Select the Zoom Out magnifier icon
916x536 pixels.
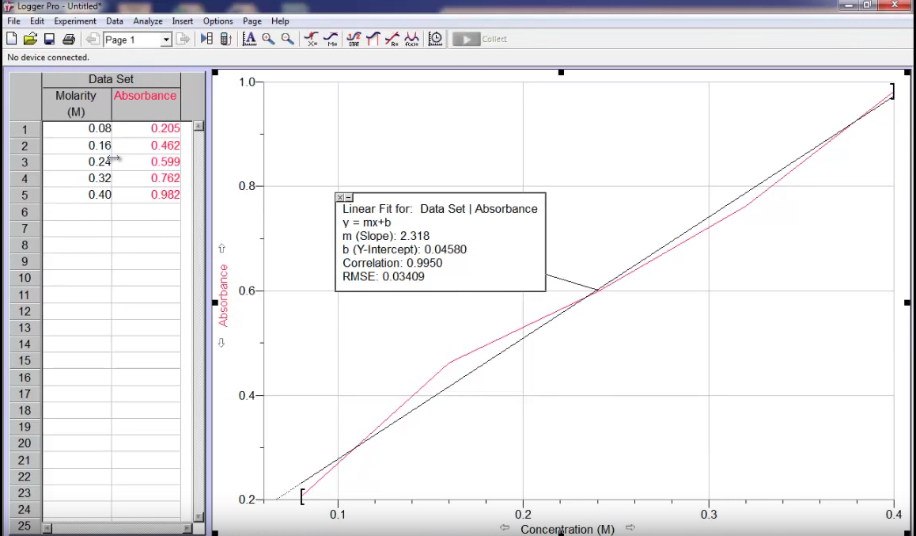(287, 39)
